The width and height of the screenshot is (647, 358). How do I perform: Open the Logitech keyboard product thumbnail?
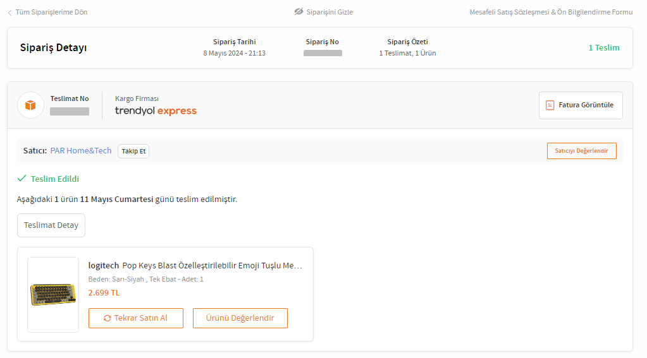[53, 294]
